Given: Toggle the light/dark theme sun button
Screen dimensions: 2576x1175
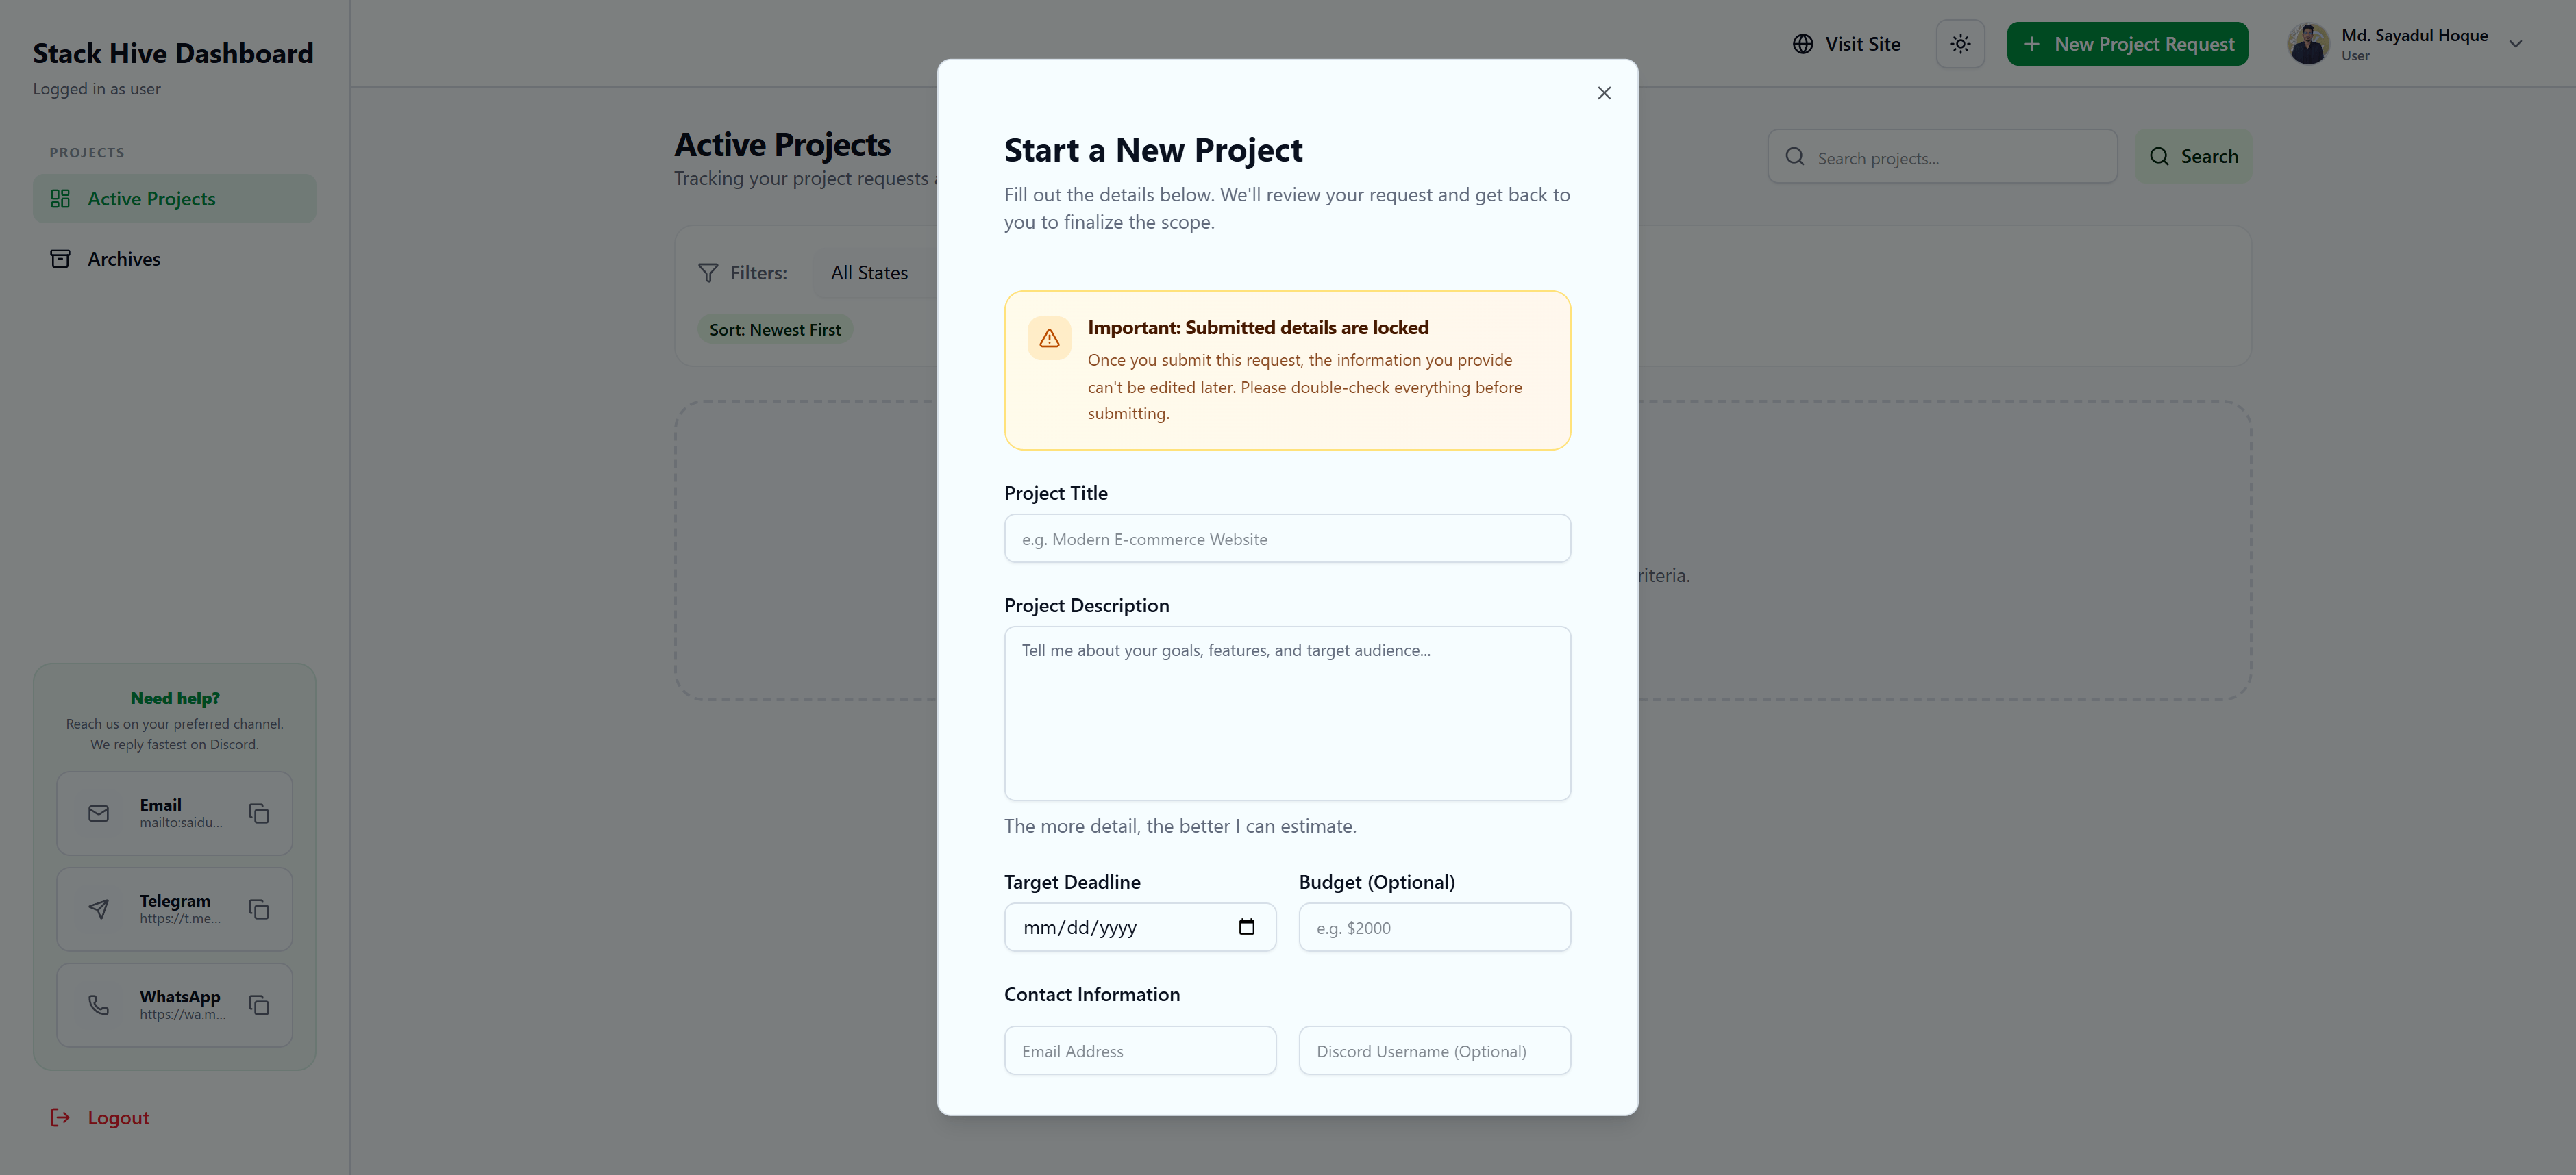Looking at the screenshot, I should (1960, 44).
